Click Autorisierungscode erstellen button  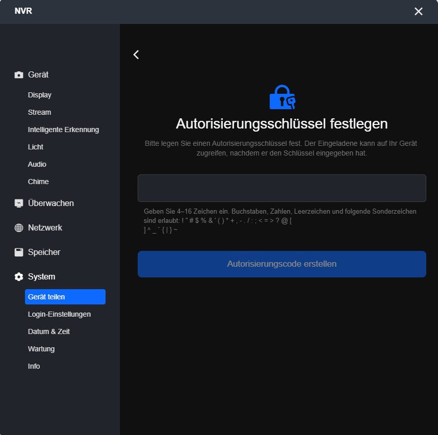pyautogui.click(x=281, y=264)
